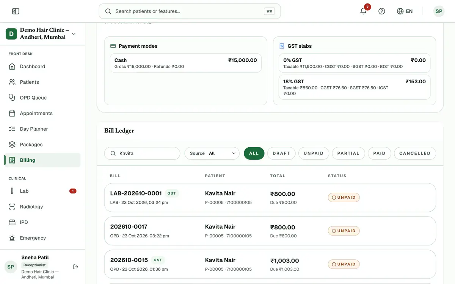Click the SP avatar beside Sneha Patil
This screenshot has height=284, width=455.
pyautogui.click(x=11, y=267)
